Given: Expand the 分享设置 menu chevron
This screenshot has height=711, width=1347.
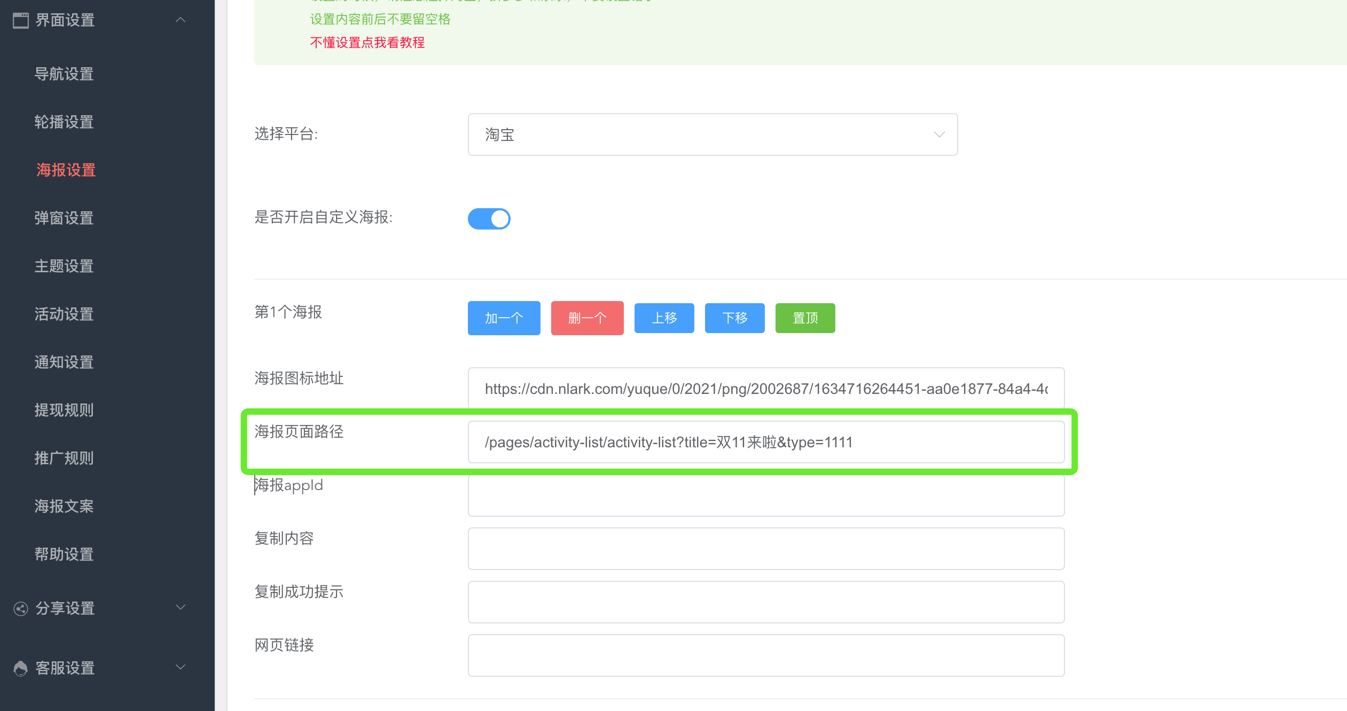Looking at the screenshot, I should tap(181, 607).
